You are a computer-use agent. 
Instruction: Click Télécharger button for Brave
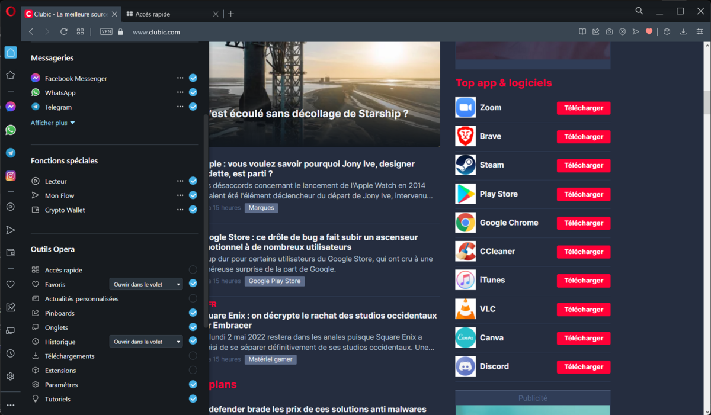584,136
